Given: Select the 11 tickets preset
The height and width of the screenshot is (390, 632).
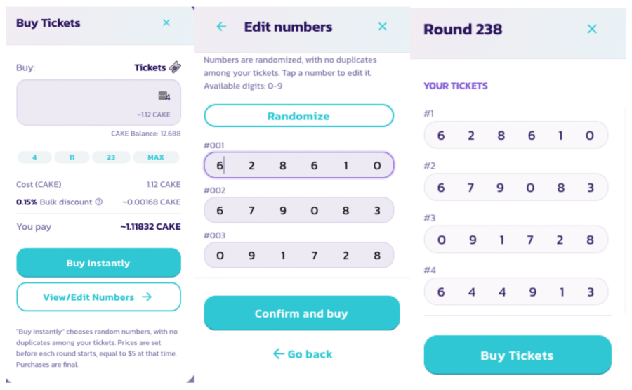Looking at the screenshot, I should click(x=72, y=157).
